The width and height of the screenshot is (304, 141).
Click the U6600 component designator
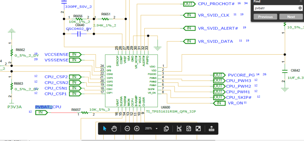[166, 107]
